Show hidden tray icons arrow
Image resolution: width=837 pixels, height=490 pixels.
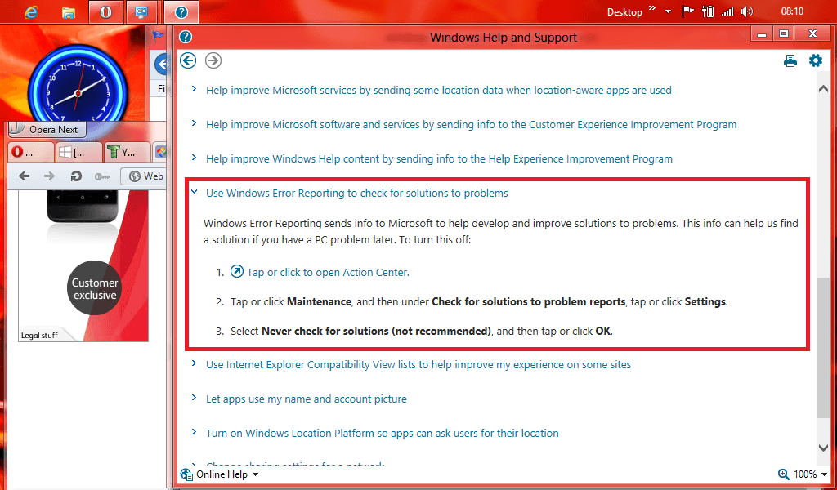[x=669, y=11]
